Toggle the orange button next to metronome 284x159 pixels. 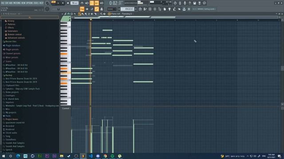click(97, 3)
